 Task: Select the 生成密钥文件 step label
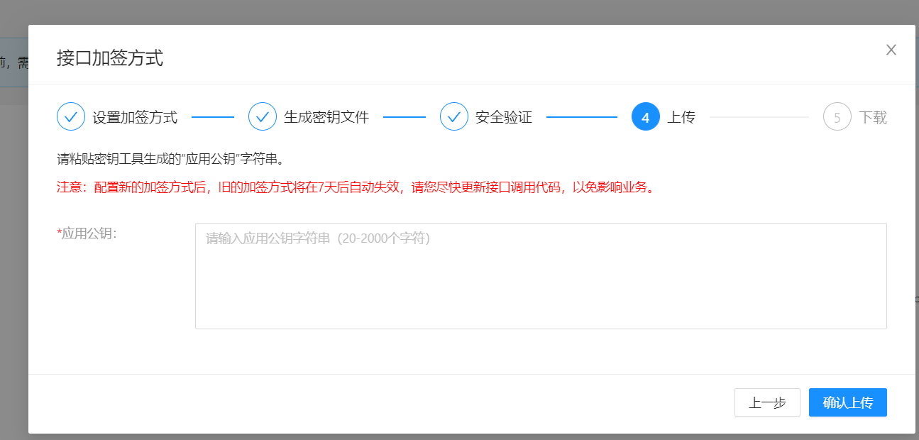(x=326, y=118)
